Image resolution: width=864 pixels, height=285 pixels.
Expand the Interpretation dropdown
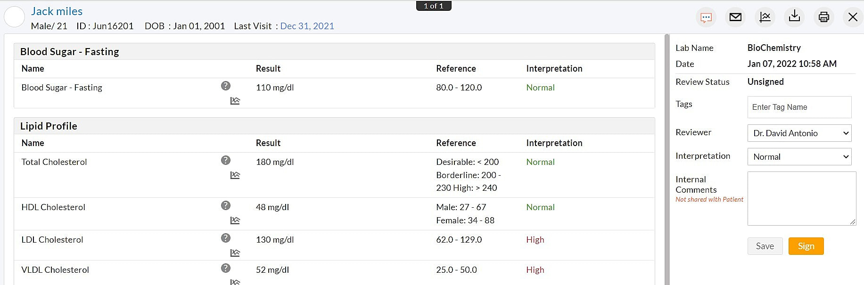799,157
